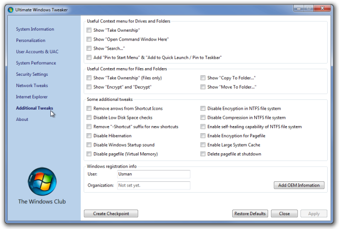
Task: Check the Disable Hibernation option
Action: pyautogui.click(x=89, y=136)
